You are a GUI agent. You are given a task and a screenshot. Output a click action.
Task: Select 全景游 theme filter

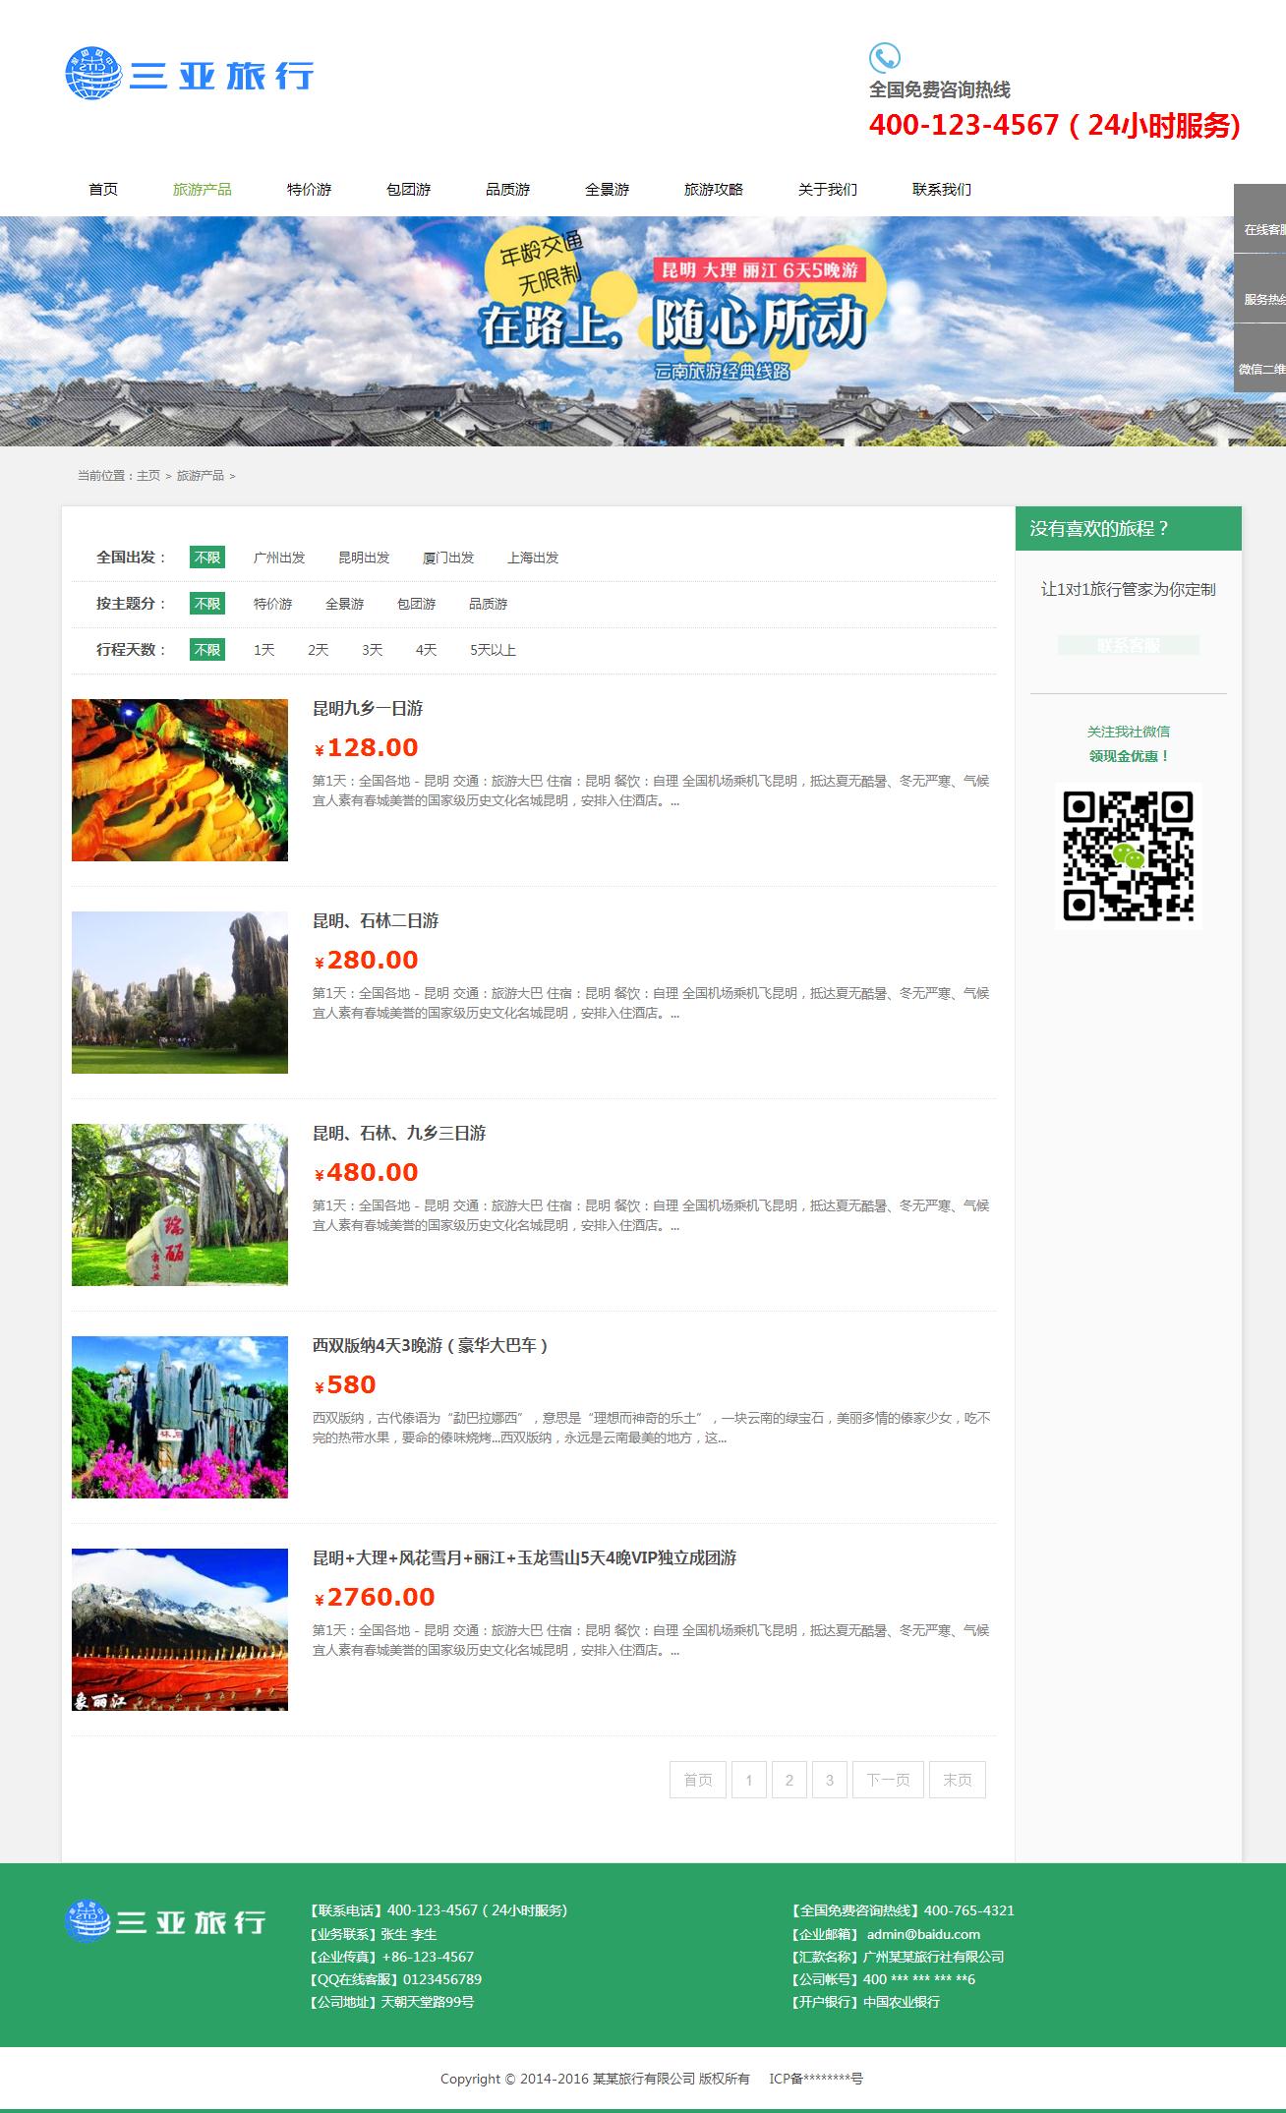(x=344, y=604)
